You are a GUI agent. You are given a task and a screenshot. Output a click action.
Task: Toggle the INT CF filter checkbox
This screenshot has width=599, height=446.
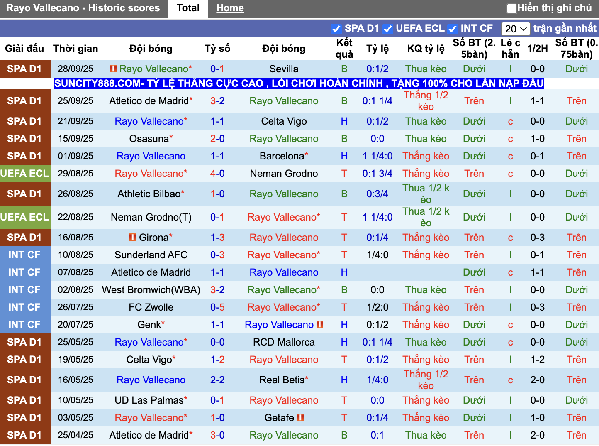coord(453,29)
